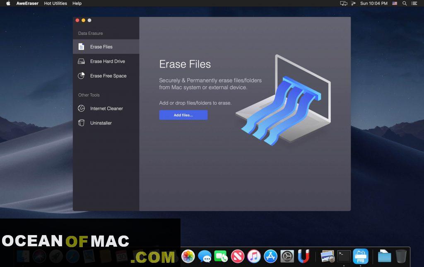Close the AweEraser window with red button
Viewport: 424px width, 267px height.
coord(77,20)
